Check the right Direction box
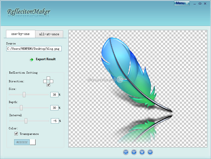Screen dimensions: 211x159 52,81
